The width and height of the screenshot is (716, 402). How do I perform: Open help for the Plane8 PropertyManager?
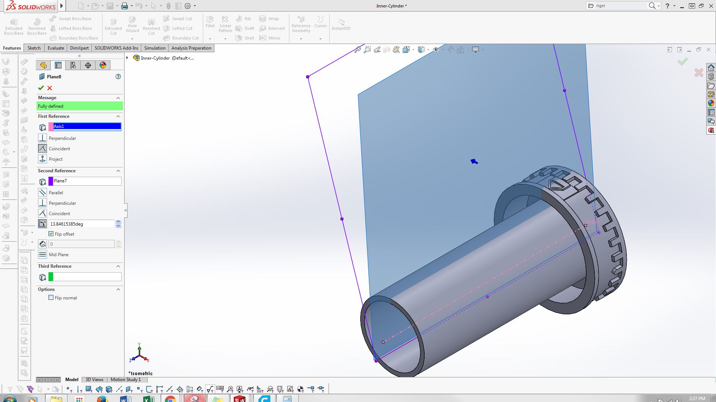point(118,76)
